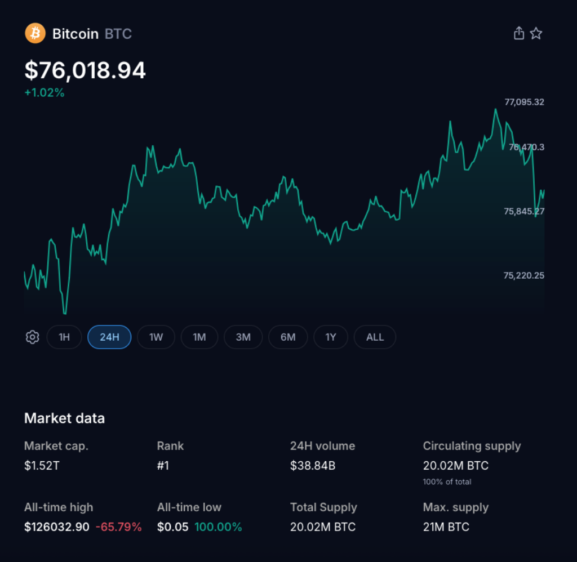Show the 1W price chart
This screenshot has width=577, height=562.
point(156,337)
